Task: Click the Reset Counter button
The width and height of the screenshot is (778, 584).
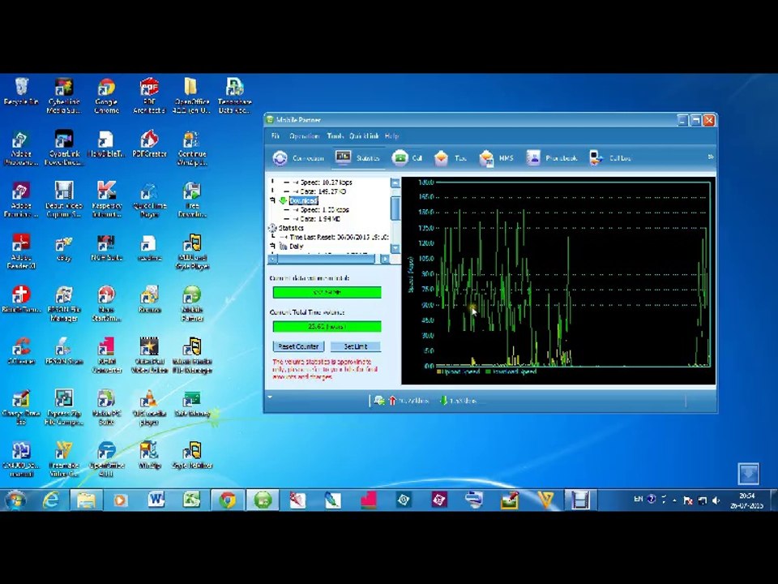Action: click(298, 346)
